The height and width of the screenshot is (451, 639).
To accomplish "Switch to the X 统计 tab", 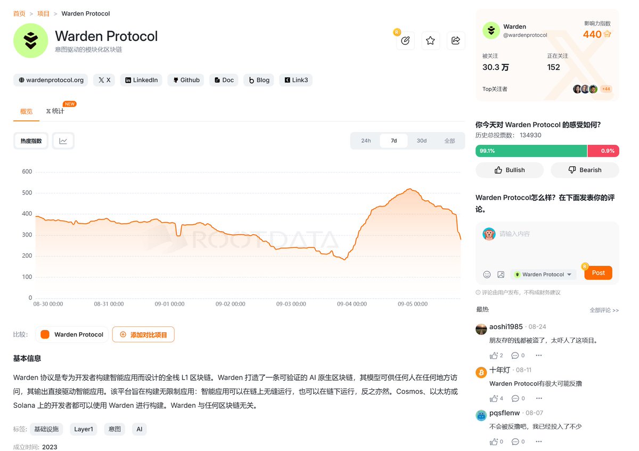I will [55, 111].
